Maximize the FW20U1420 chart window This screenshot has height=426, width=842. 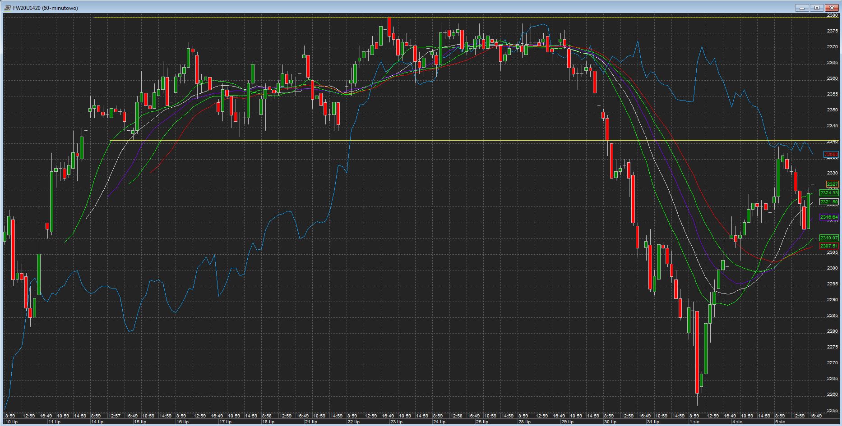point(817,8)
